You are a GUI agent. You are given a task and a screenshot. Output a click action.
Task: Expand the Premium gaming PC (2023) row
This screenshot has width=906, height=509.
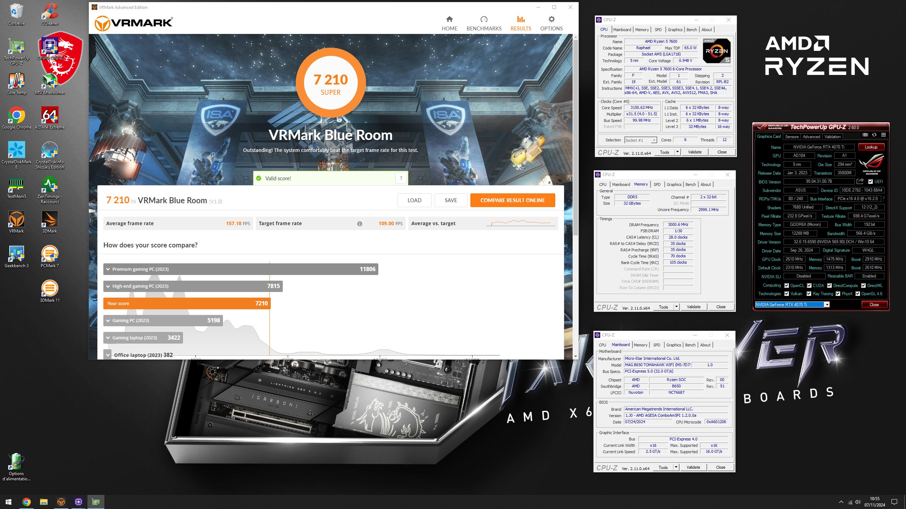[241, 269]
